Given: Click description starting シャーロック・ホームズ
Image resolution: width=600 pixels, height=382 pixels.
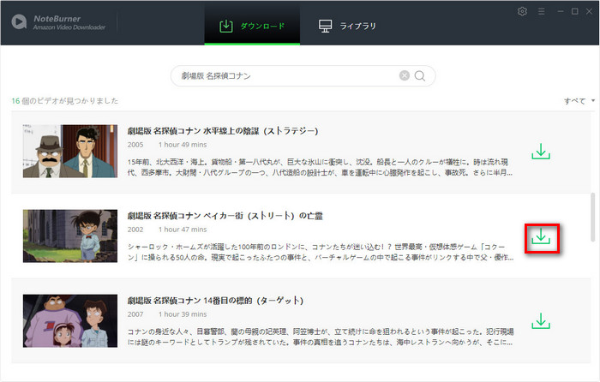Looking at the screenshot, I should (x=321, y=253).
